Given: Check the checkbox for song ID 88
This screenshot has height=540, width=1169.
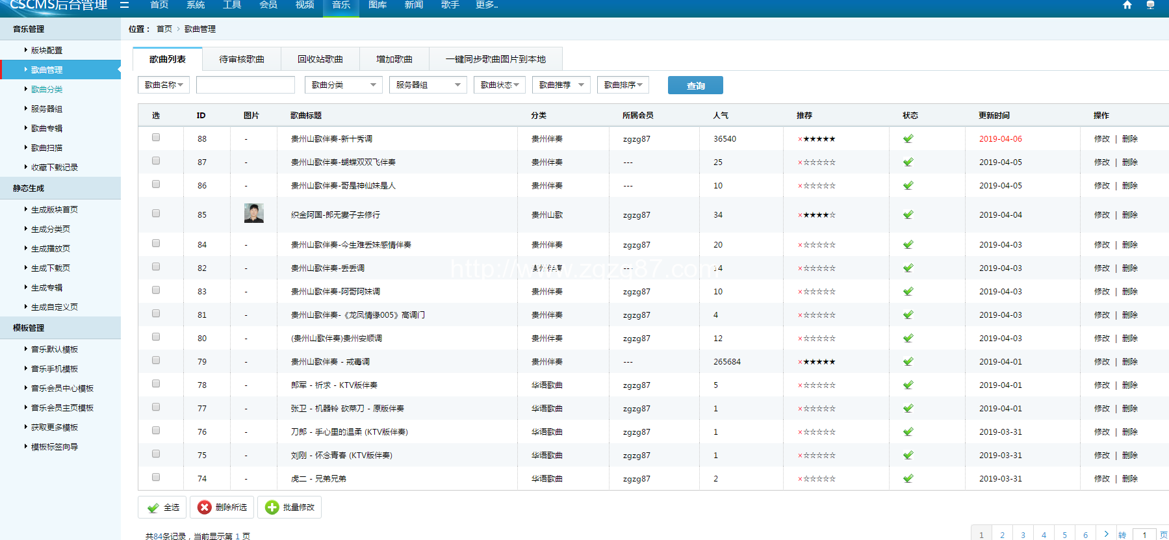Looking at the screenshot, I should point(156,138).
